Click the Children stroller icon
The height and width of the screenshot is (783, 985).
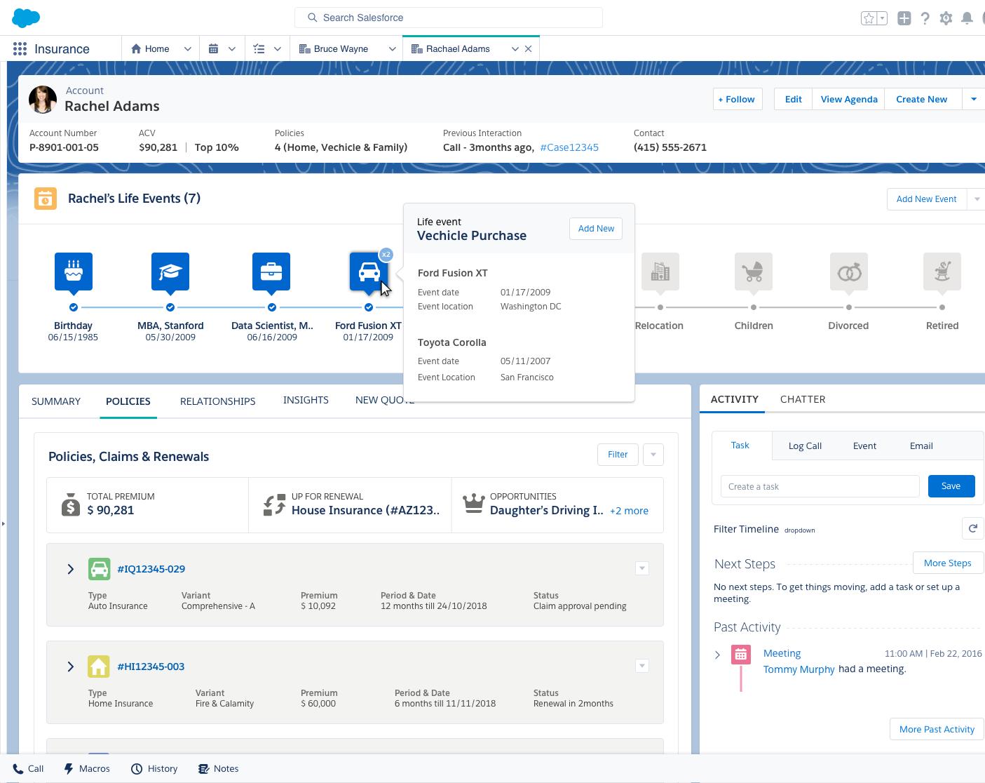coord(754,272)
